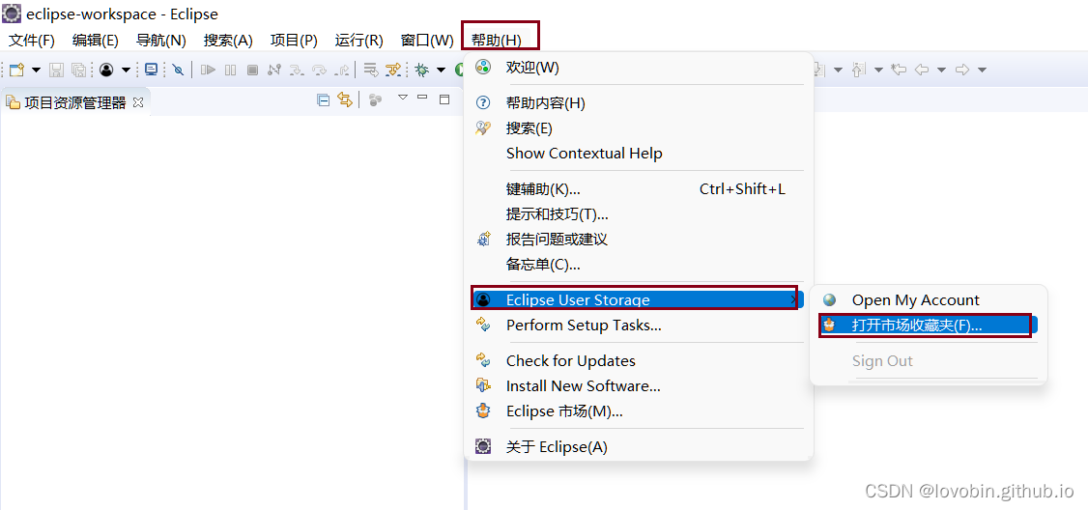Open the Debug launch dropdown arrow
The height and width of the screenshot is (510, 1088).
[x=441, y=70]
